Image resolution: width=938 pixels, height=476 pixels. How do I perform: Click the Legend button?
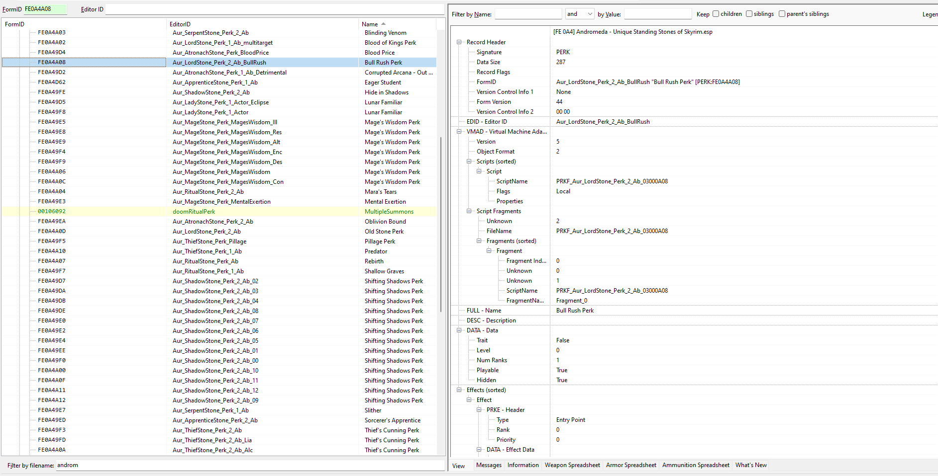click(930, 14)
